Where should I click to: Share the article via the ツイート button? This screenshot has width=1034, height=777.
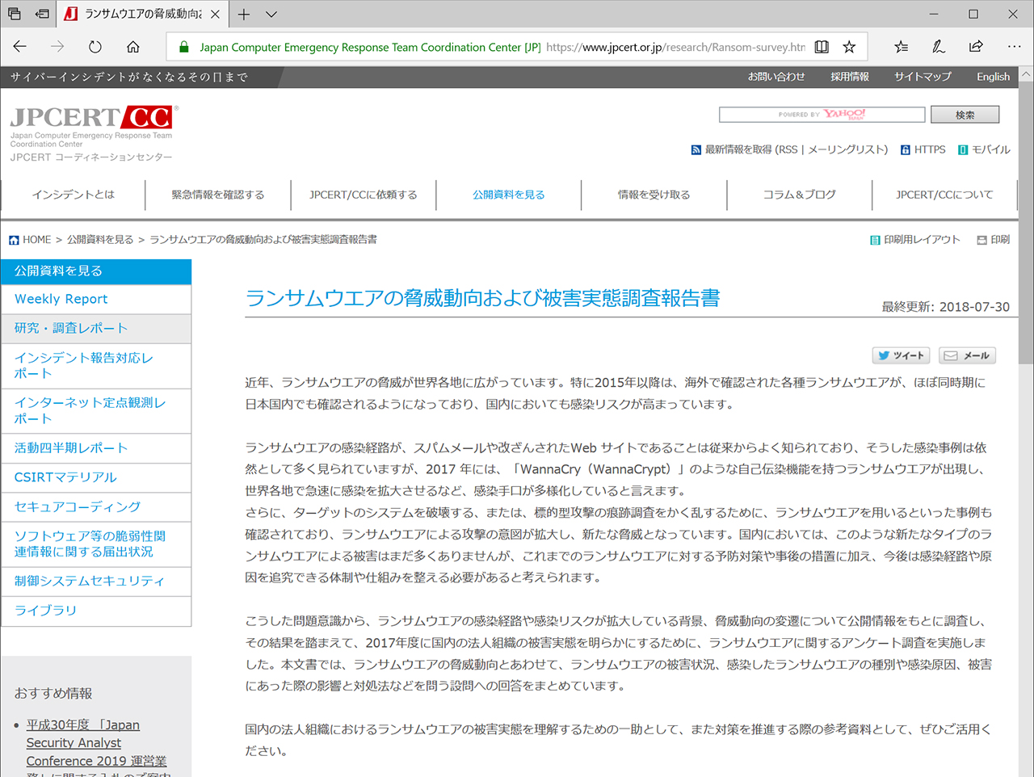900,355
